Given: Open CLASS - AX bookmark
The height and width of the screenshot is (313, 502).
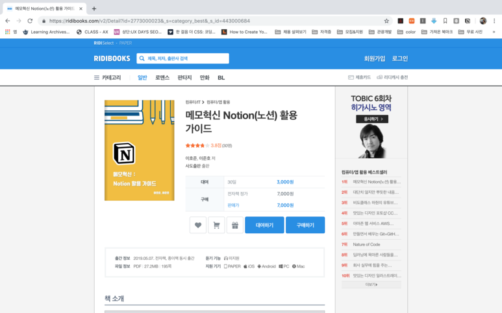Looking at the screenshot, I should coord(92,32).
